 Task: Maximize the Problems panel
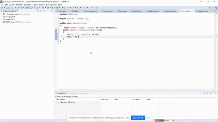[x=216, y=93]
